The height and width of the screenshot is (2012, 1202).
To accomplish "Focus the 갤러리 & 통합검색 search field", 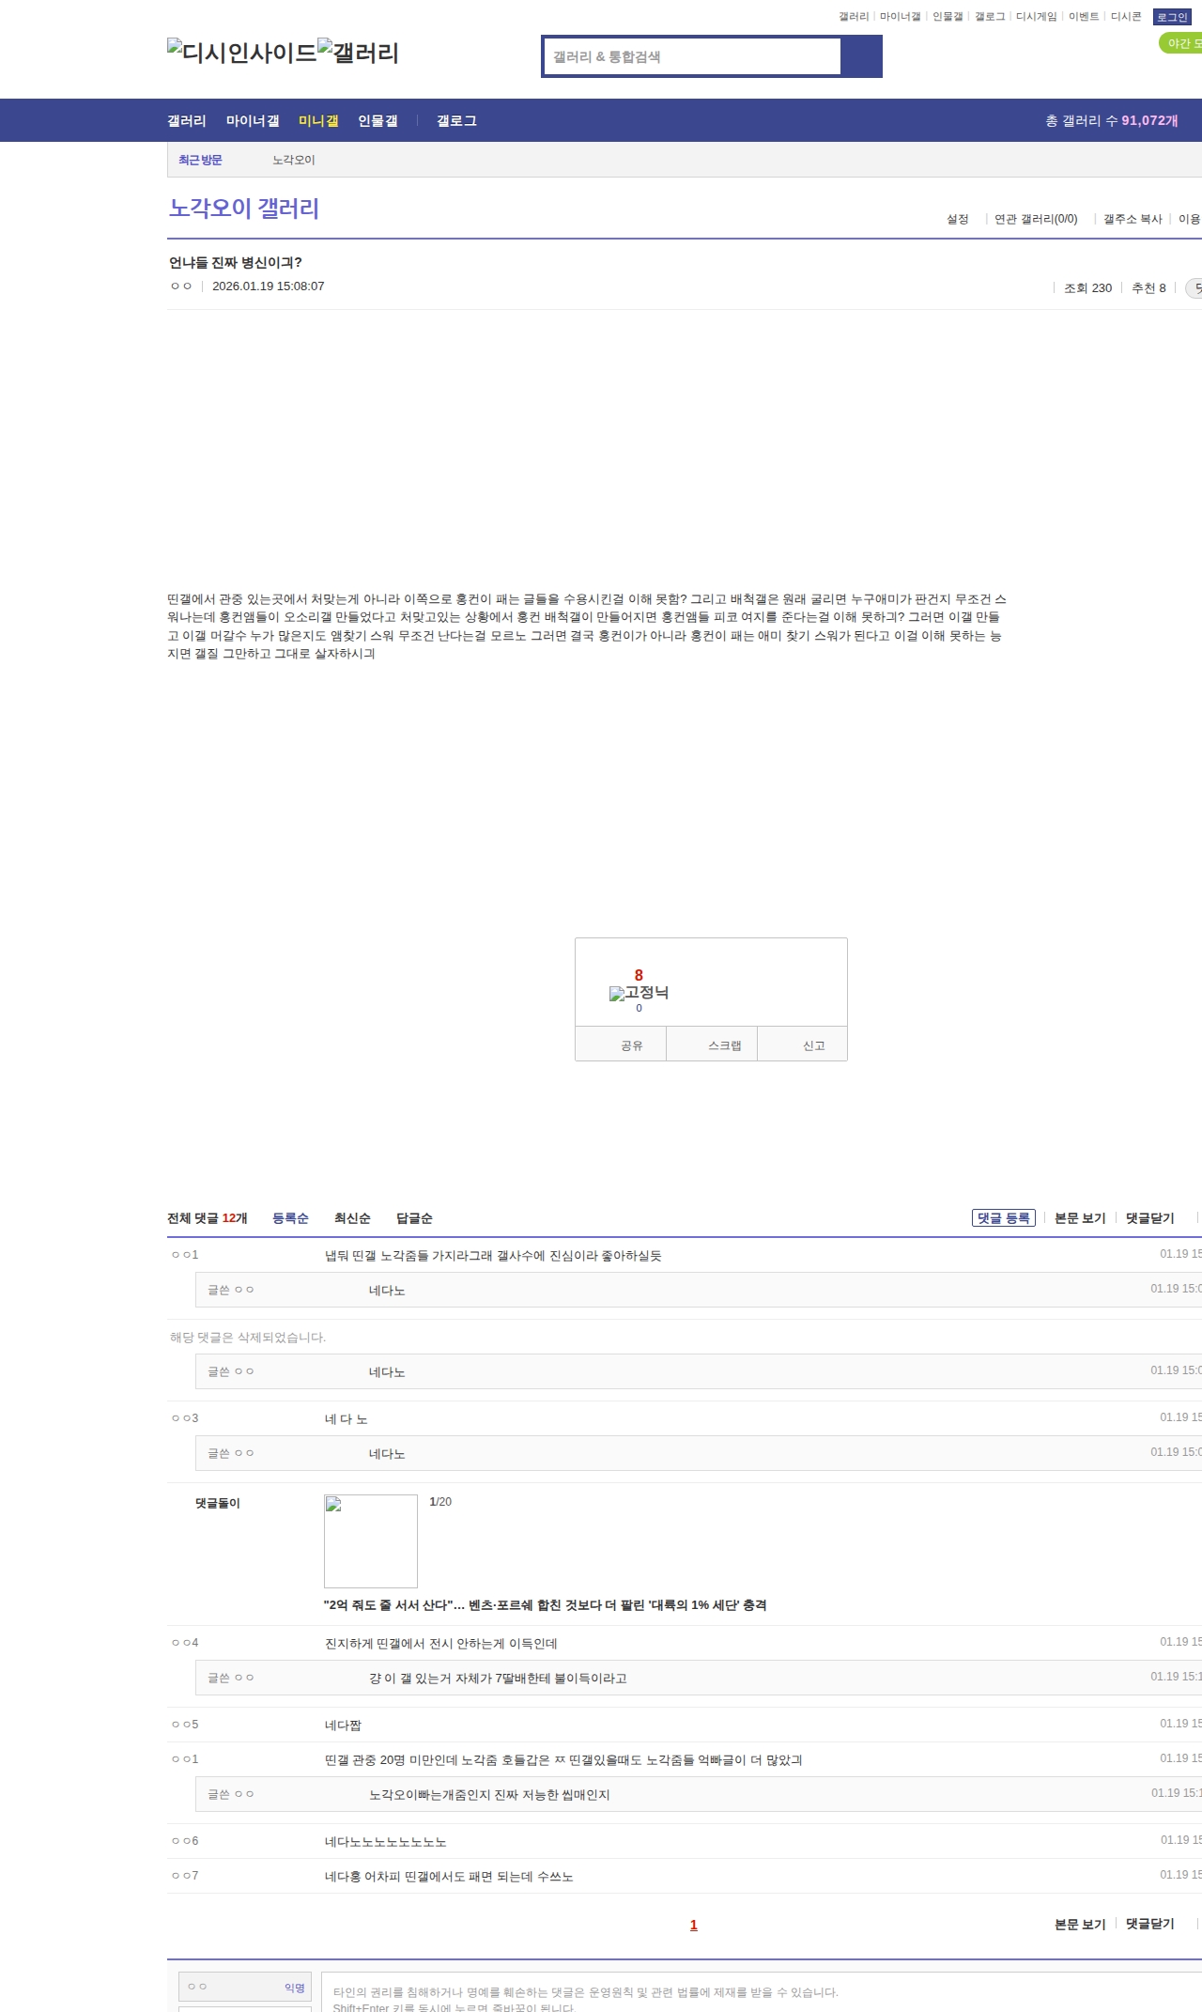I will click(693, 56).
